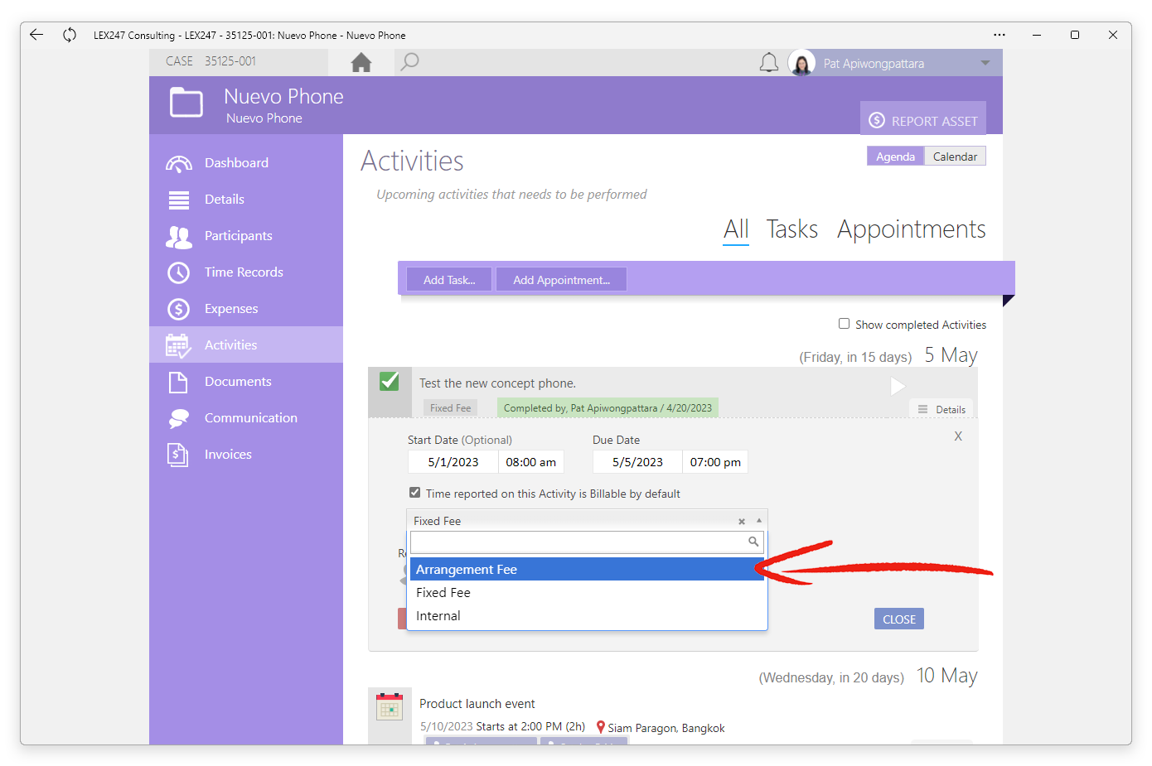1152x766 pixels.
Task: Select the All activities tab
Action: click(x=736, y=229)
